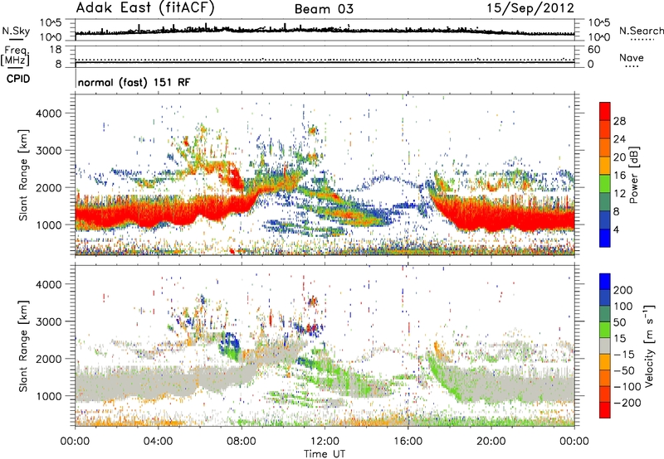Click the '-15' tick on Velocity colorbar
The width and height of the screenshot is (664, 459).
[x=624, y=354]
